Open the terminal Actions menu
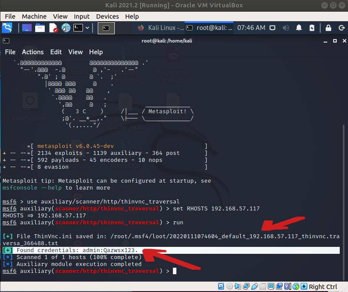The image size is (348, 292). pos(33,52)
